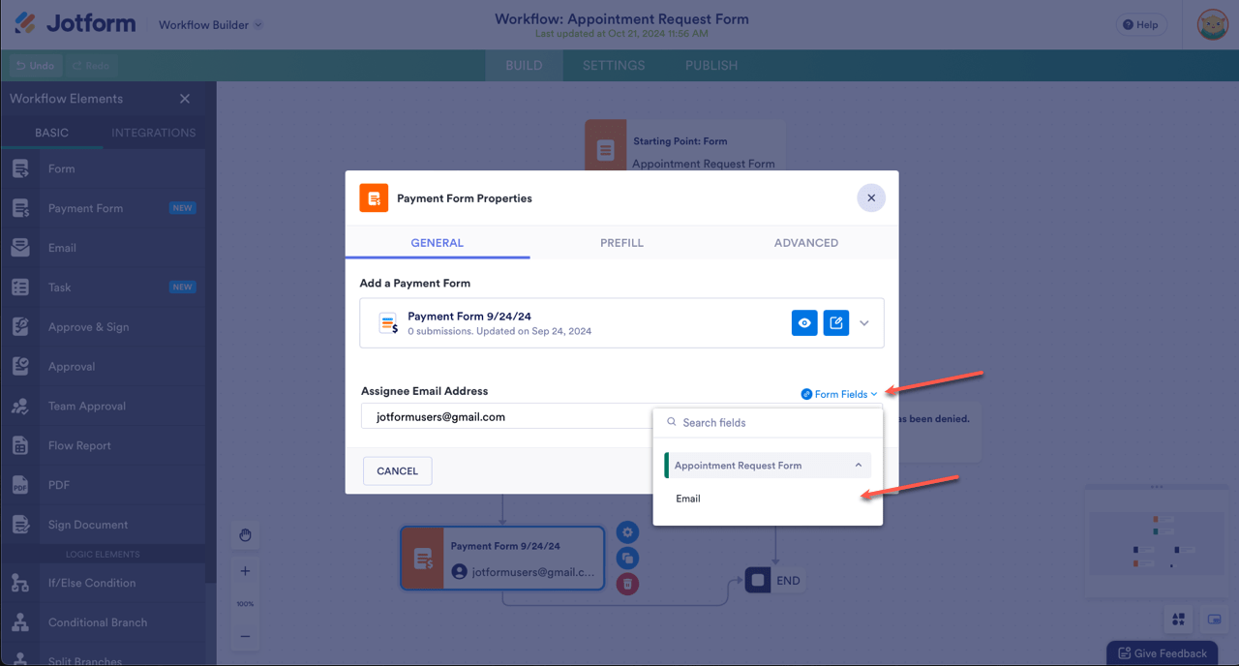Image resolution: width=1239 pixels, height=666 pixels.
Task: Select the Sign Document element icon
Action: (x=20, y=525)
